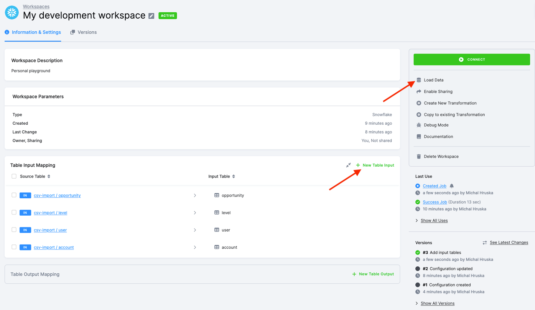Open csv-import / opportunity link
This screenshot has height=310, width=535.
pos(57,195)
